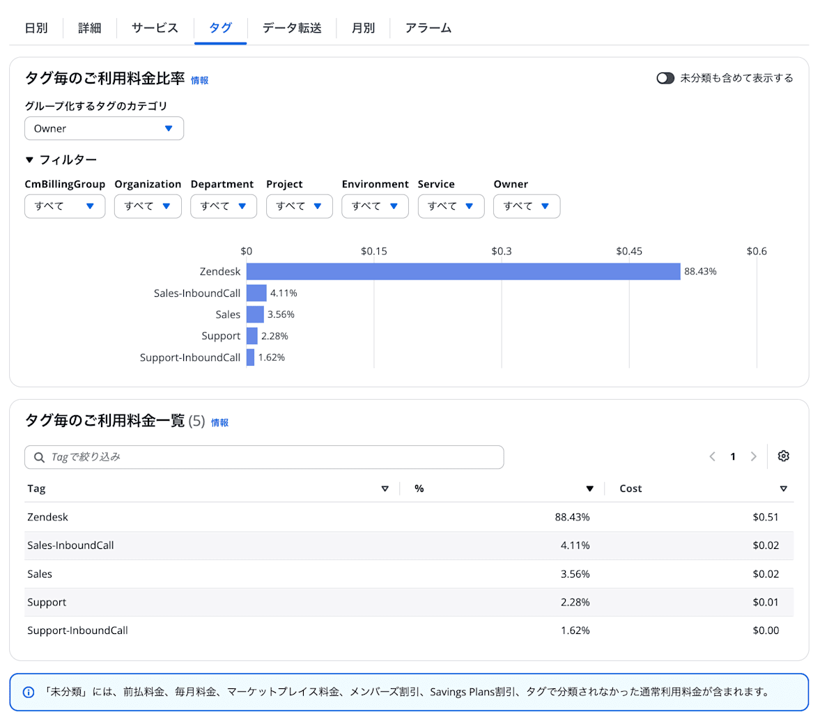Click the Sales-InboundCall bar in the chart
Screen dimensions: 836x728
click(x=256, y=293)
